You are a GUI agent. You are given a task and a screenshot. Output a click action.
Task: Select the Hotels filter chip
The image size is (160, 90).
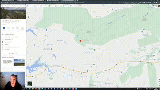pyautogui.click(x=37, y=6)
